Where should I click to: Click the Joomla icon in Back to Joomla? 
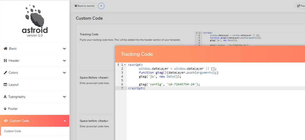pyautogui.click(x=76, y=6)
